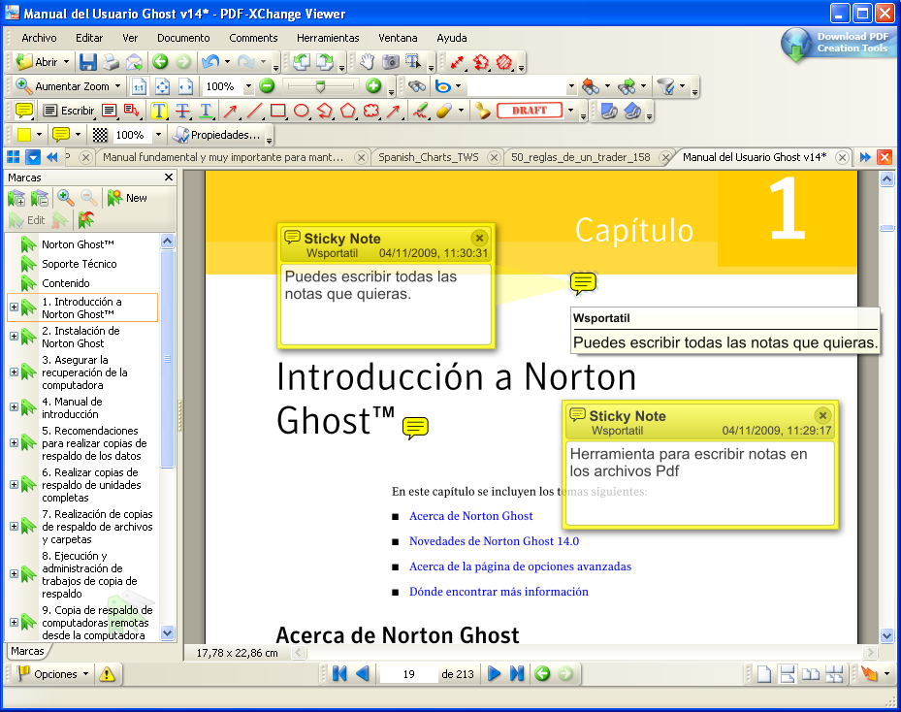Open the Opciones dropdown
The width and height of the screenshot is (901, 712).
click(x=53, y=674)
